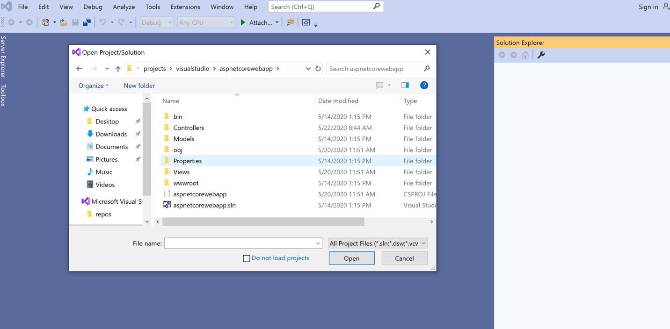The height and width of the screenshot is (329, 670).
Task: Click the Open File toolbar icon
Action: [63, 22]
